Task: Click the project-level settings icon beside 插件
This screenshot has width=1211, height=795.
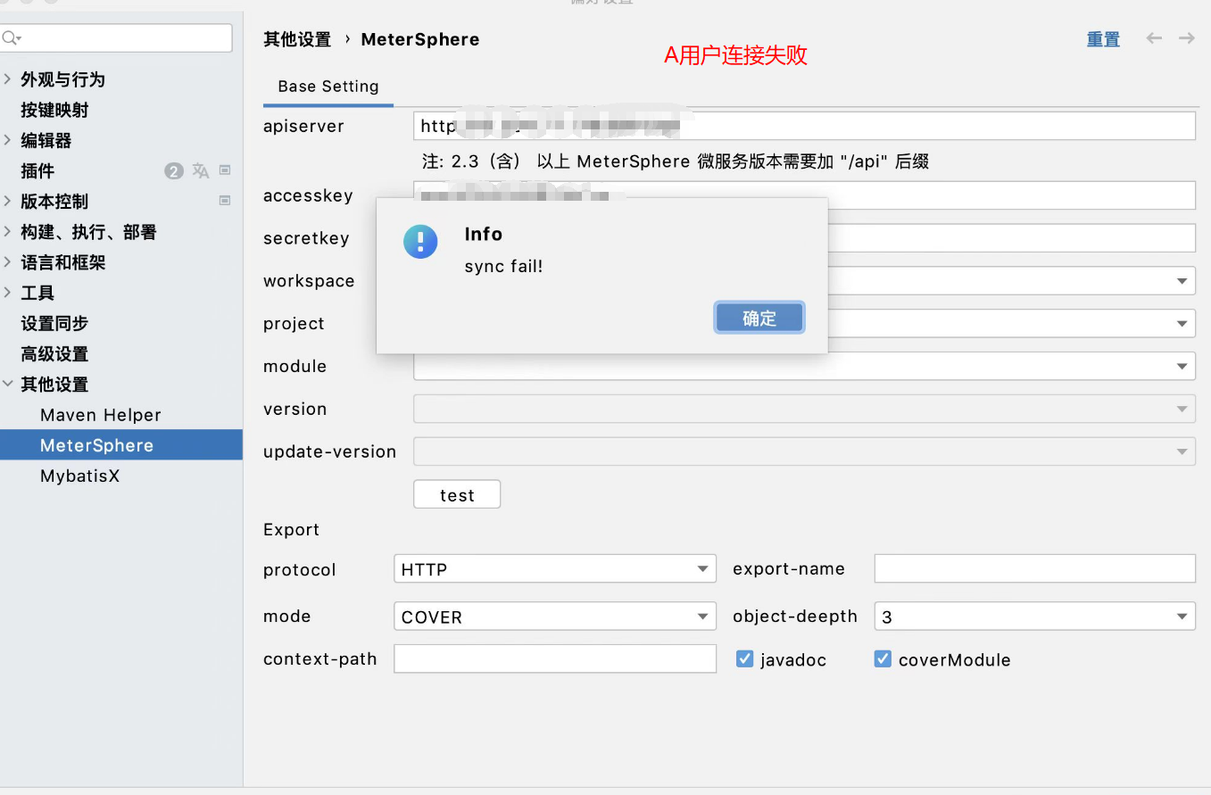Action: pos(224,170)
